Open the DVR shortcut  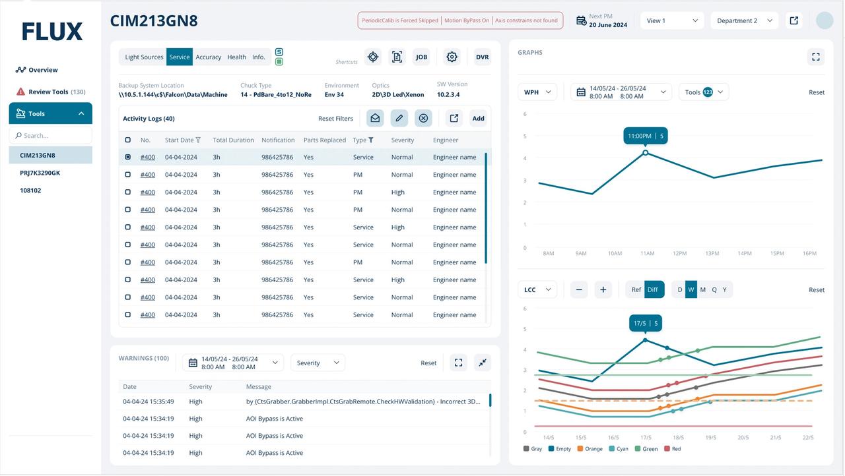coord(482,57)
